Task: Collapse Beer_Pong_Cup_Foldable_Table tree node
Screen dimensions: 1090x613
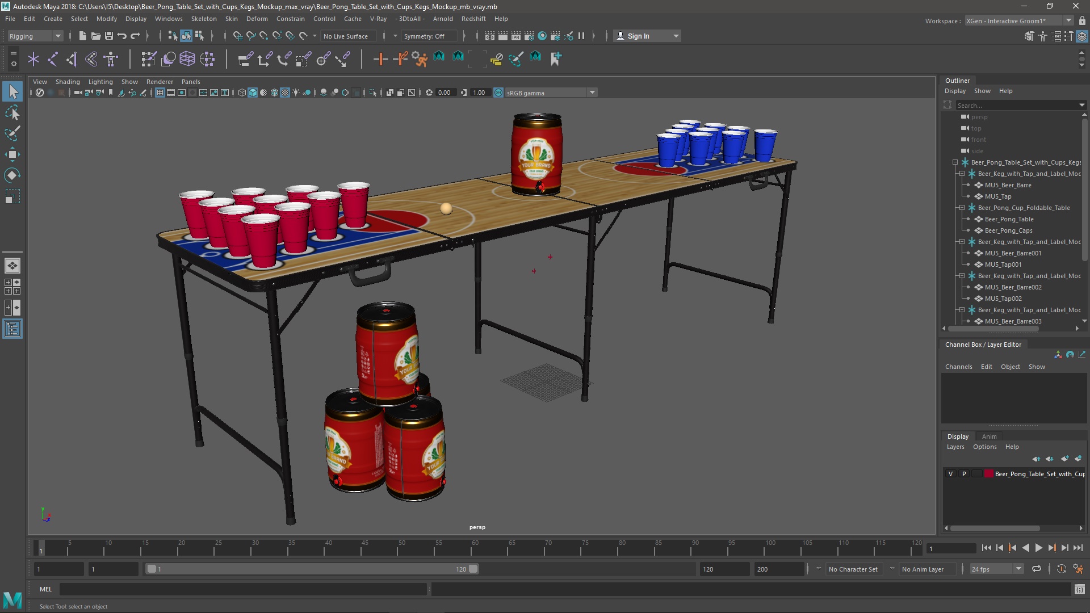Action: point(962,208)
